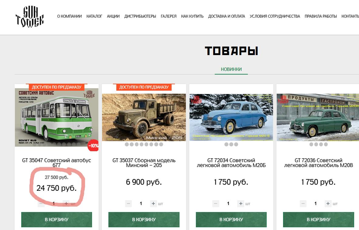Viewport: 359px width, 230px height.
Task: Decrease quantity for GT 72034 М20Б car
Action: 216,204
